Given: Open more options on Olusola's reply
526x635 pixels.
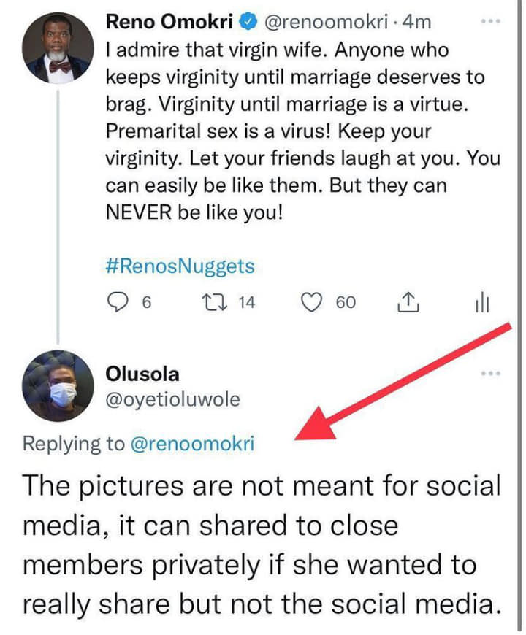Looking at the screenshot, I should click(491, 374).
